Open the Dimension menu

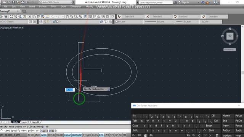76,6
